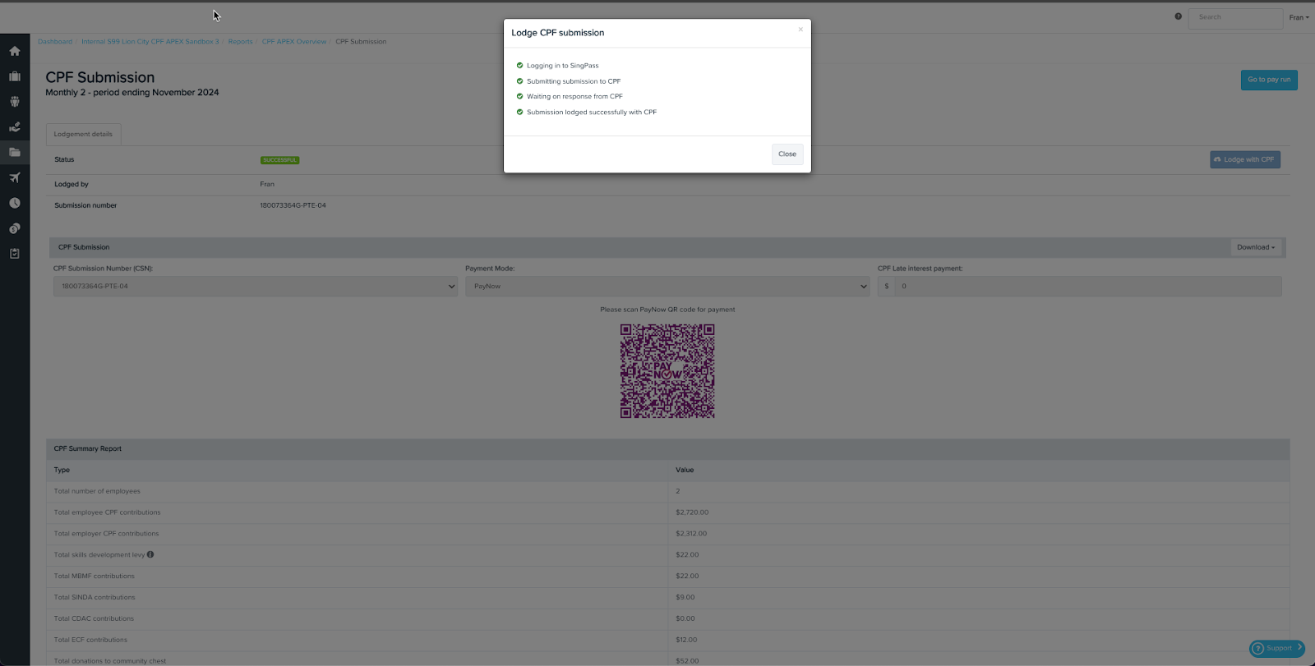Click the green check beside Logging in to SingPass
Viewport: 1315px width, 666px height.
(x=519, y=65)
